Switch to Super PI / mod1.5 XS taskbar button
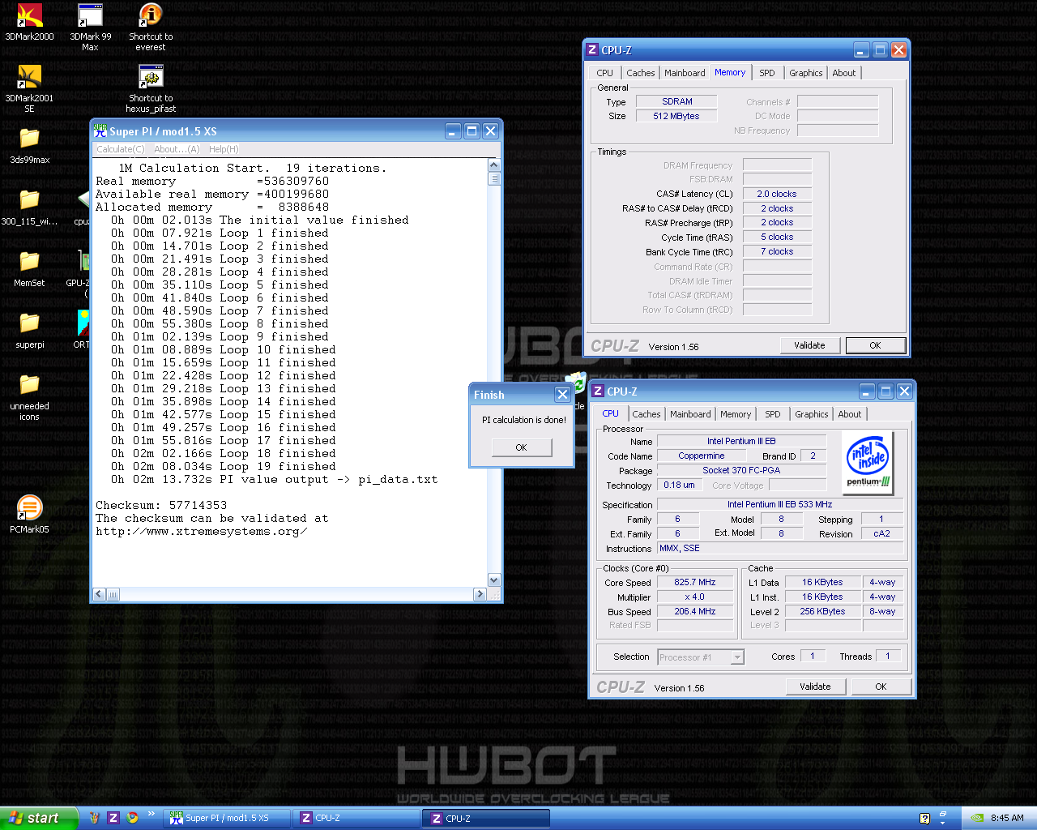 click(x=227, y=819)
